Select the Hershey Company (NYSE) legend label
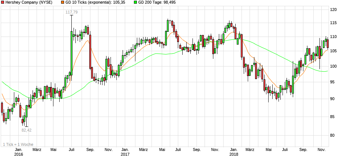 29,3
